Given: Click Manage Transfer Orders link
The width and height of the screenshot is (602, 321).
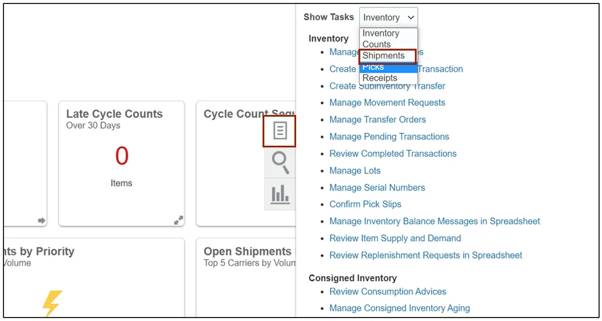Looking at the screenshot, I should 378,120.
